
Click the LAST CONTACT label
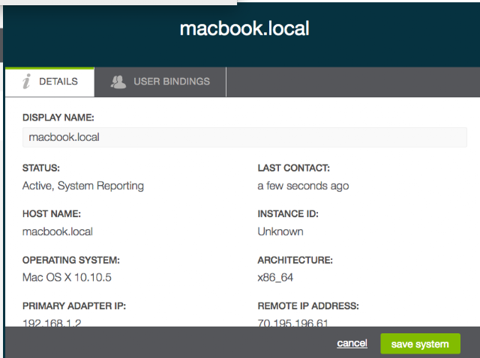pyautogui.click(x=293, y=169)
